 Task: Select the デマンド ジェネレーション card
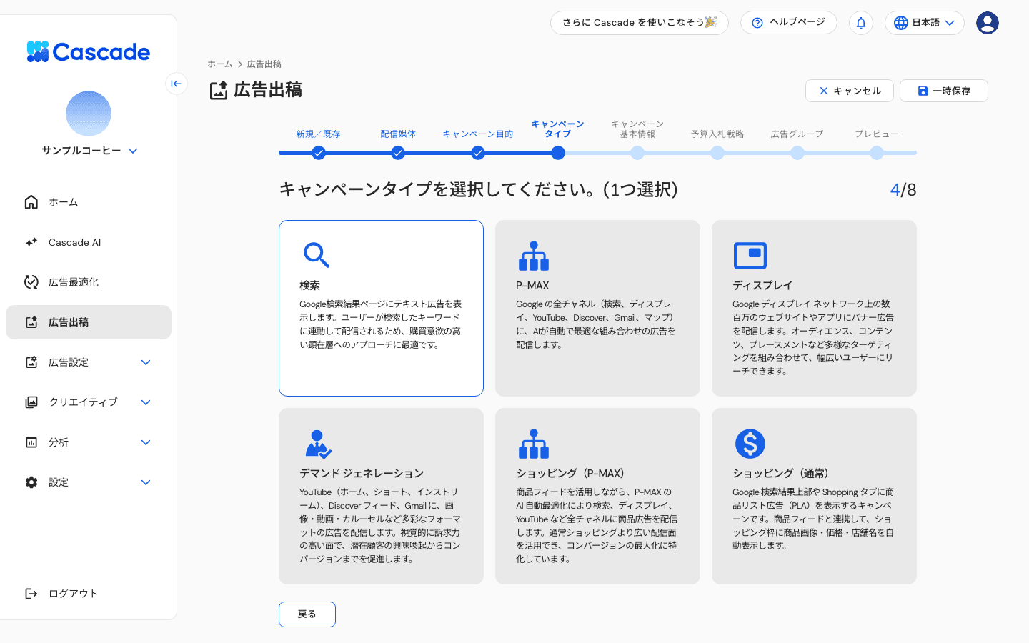point(381,496)
